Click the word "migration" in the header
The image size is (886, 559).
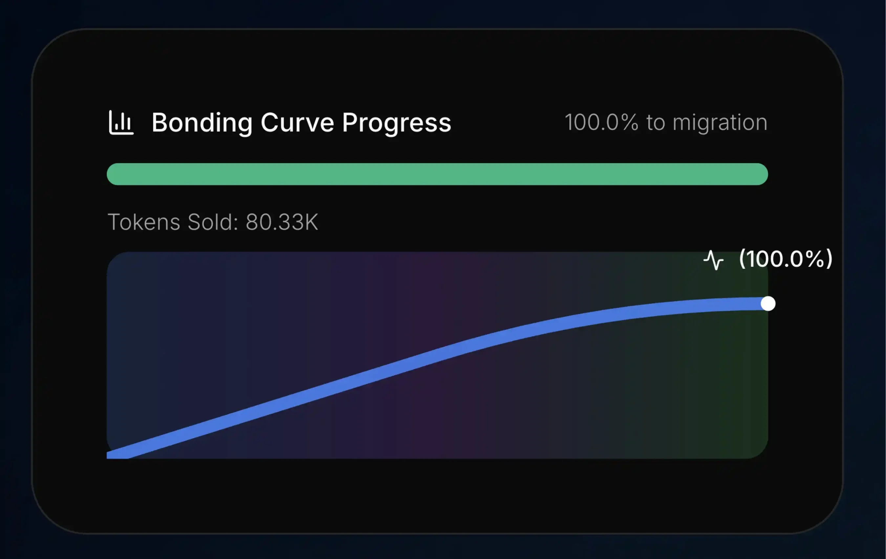pos(720,122)
